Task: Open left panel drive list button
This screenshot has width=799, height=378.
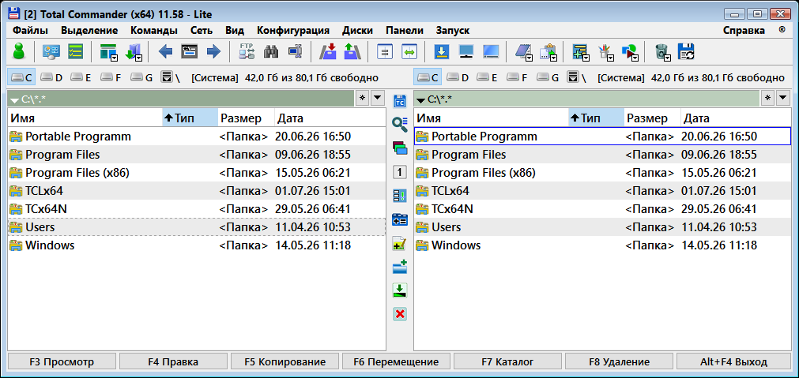Action: click(166, 77)
